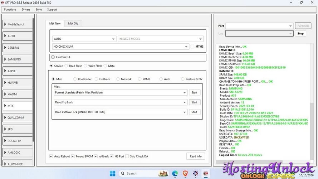The image size is (318, 179).
Task: Open the Windows Start menu
Action: tap(113, 174)
